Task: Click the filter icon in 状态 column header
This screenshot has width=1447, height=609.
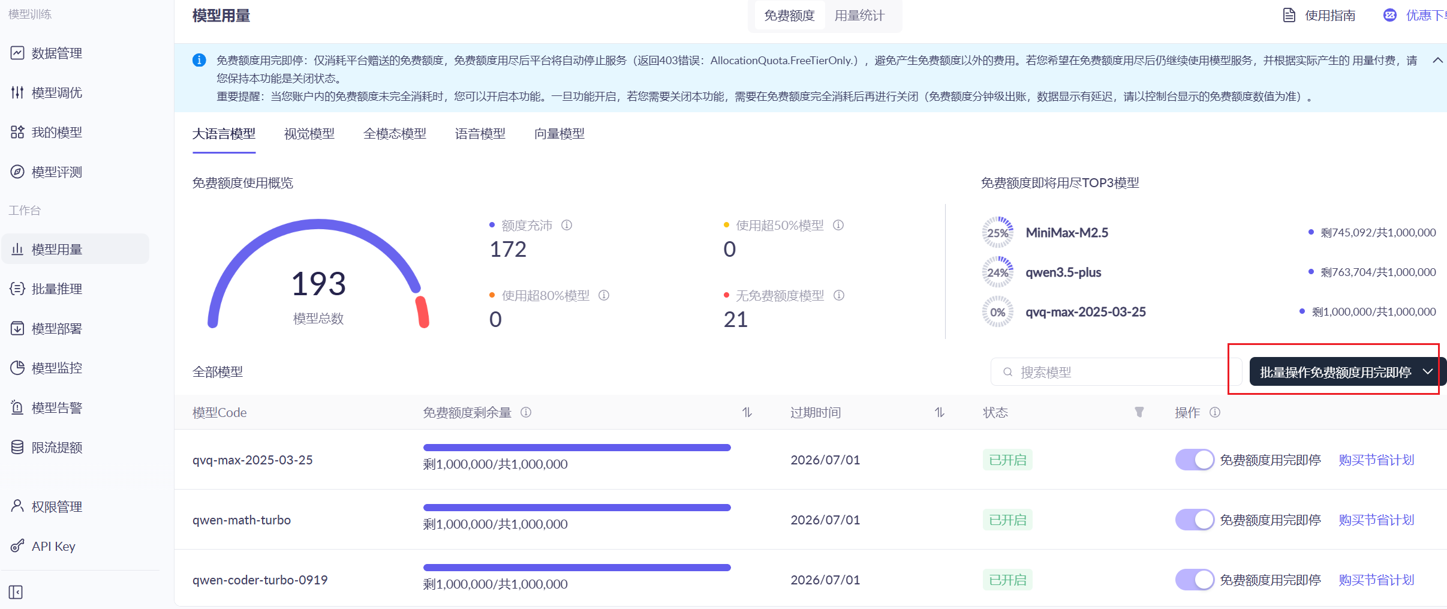Action: [x=1139, y=412]
